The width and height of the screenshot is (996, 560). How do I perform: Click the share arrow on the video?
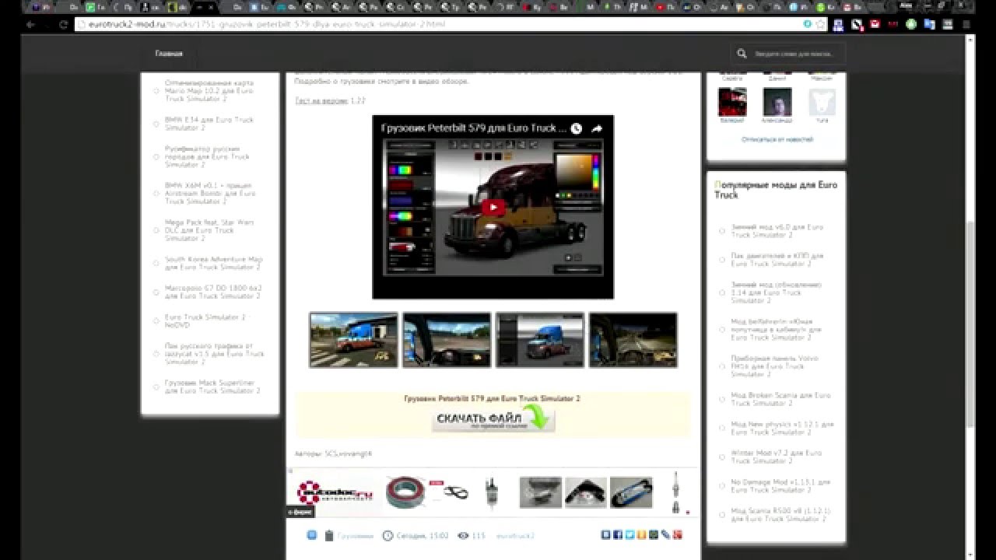[x=597, y=128]
